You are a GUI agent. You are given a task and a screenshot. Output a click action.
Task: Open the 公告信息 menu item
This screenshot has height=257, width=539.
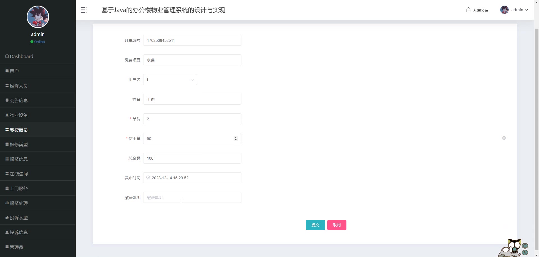(38, 100)
